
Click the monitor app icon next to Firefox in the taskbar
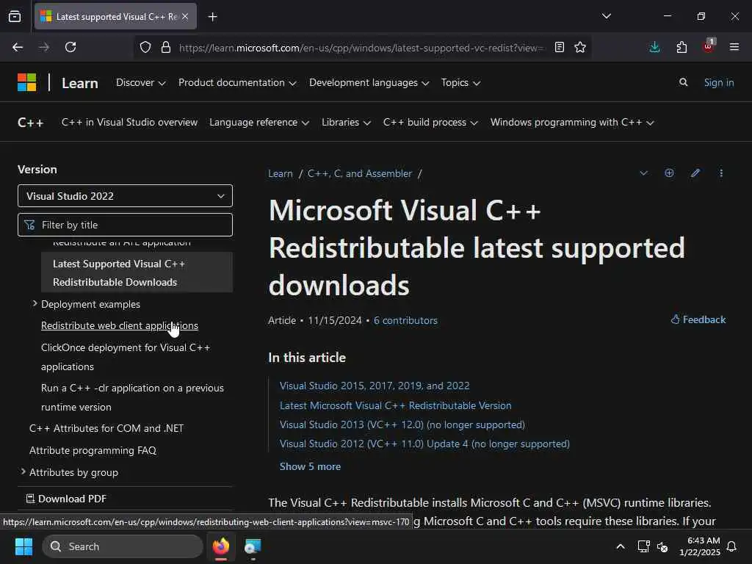[x=253, y=546]
